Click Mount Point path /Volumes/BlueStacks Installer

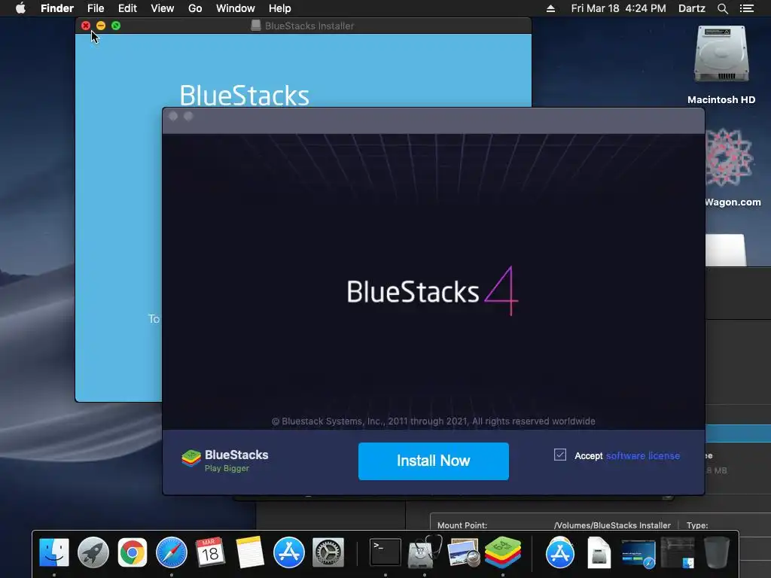click(x=612, y=525)
